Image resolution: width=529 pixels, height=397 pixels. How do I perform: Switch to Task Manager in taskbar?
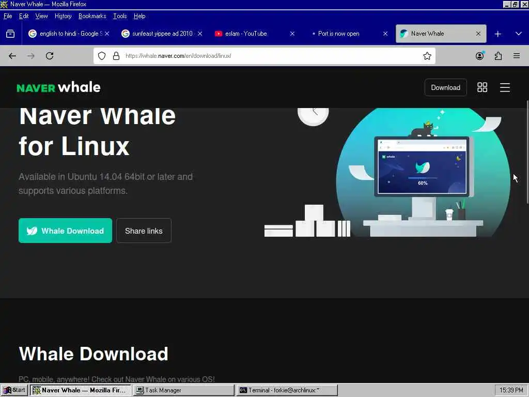point(183,390)
